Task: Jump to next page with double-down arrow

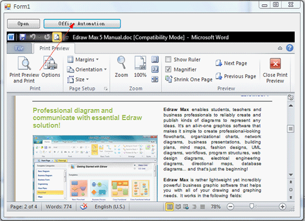Action: pos(291,197)
